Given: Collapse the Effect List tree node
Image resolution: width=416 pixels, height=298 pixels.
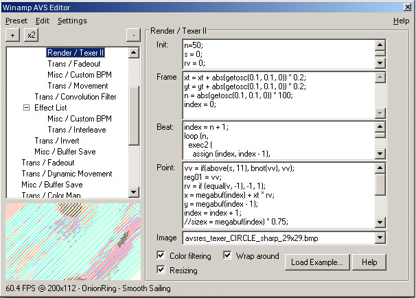Looking at the screenshot, I should (x=26, y=108).
